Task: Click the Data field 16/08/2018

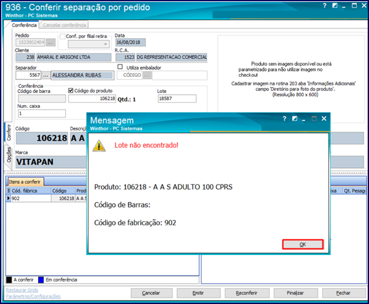Action: pyautogui.click(x=130, y=43)
